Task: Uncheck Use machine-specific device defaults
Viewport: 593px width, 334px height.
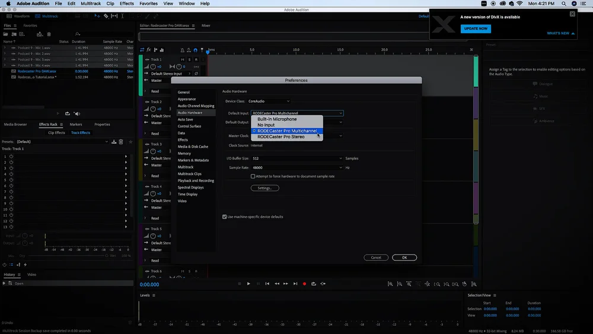Action: click(225, 217)
